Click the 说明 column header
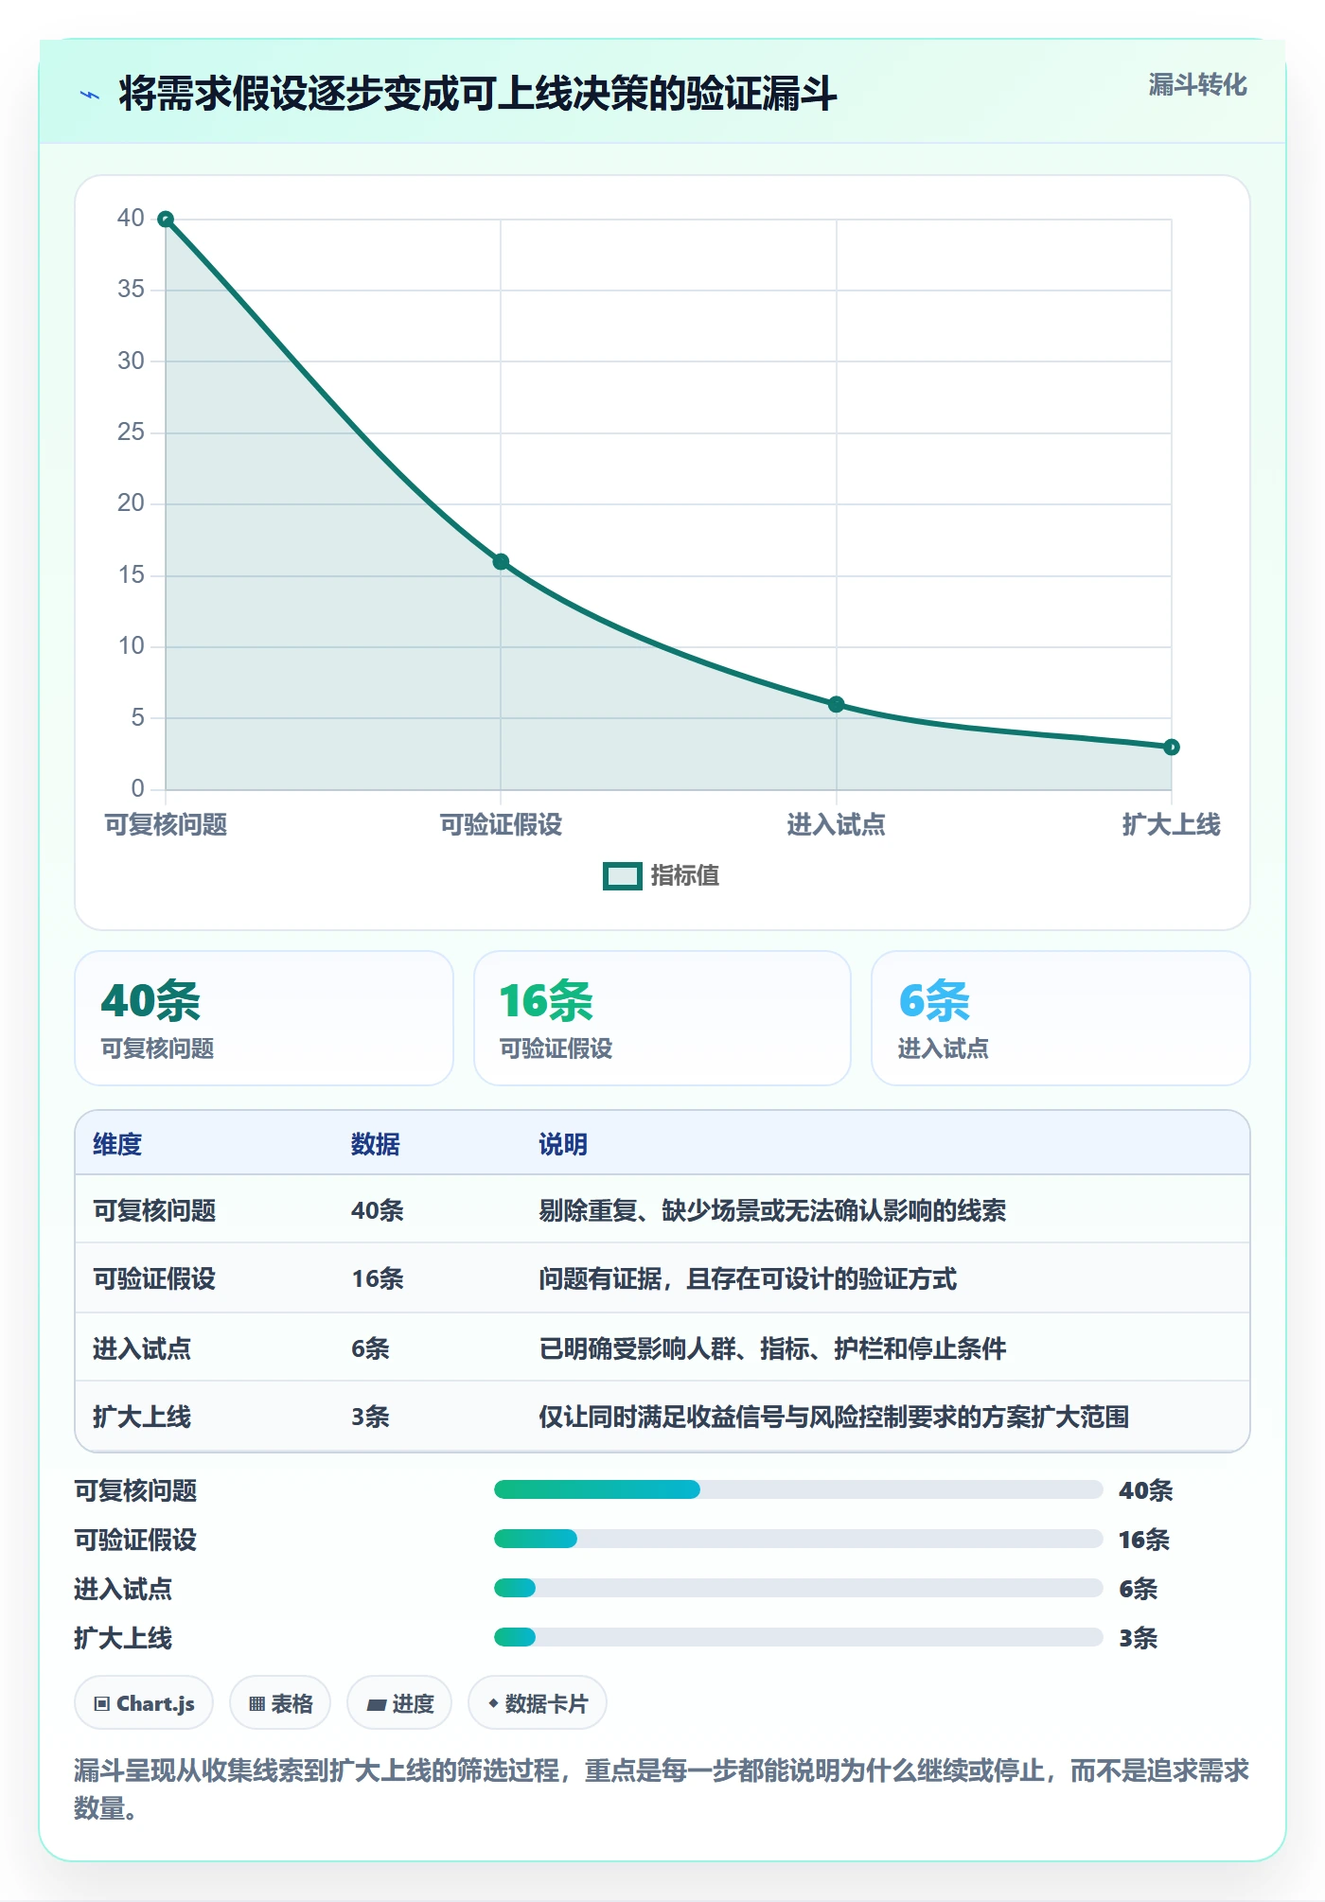 (563, 1145)
